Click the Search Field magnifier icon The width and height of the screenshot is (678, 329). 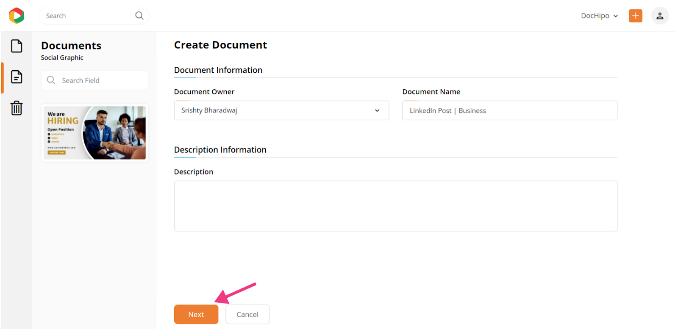pos(51,80)
